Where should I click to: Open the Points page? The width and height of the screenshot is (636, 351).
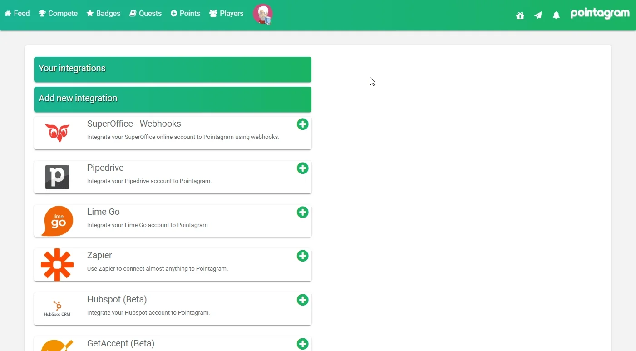click(186, 14)
